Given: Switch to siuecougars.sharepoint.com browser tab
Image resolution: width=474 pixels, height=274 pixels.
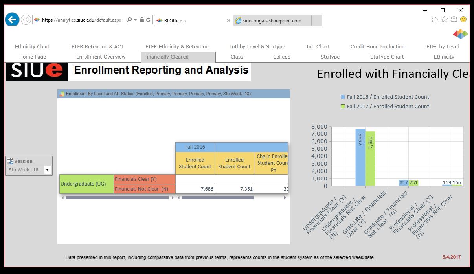Looking at the screenshot, I should pyautogui.click(x=272, y=21).
